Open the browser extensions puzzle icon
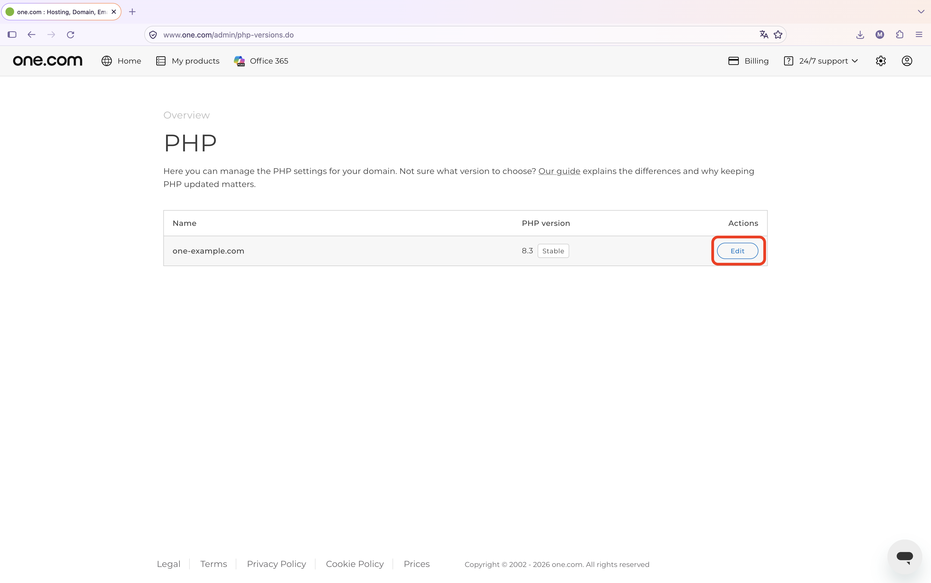 [x=900, y=35]
